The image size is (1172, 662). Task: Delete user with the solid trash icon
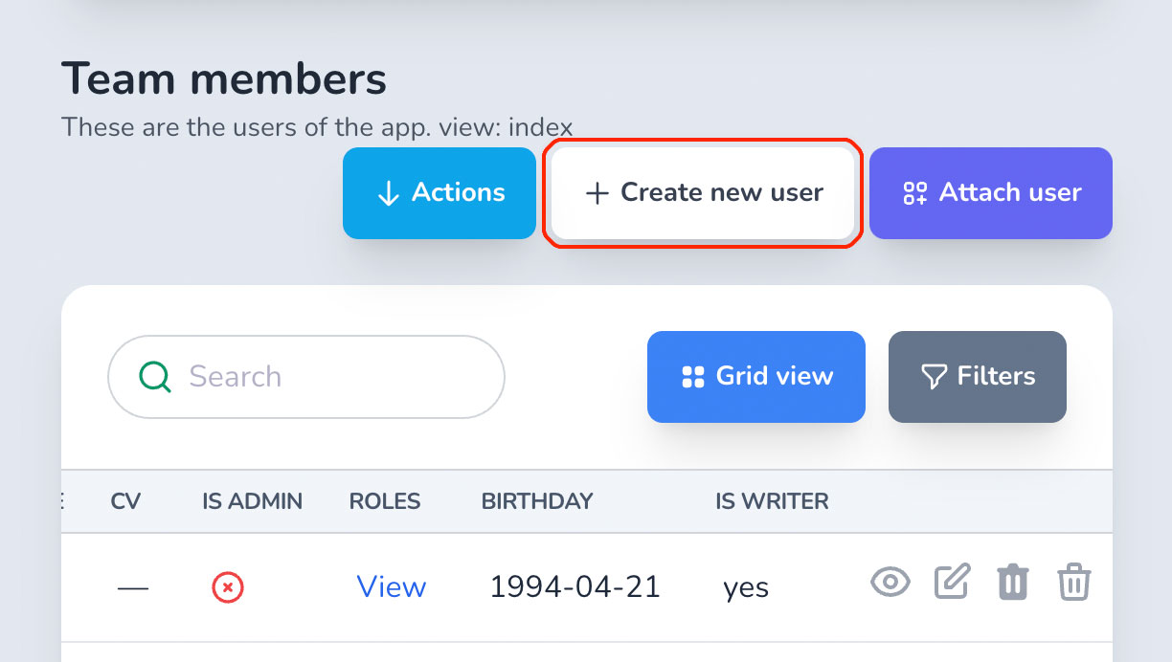point(1012,582)
